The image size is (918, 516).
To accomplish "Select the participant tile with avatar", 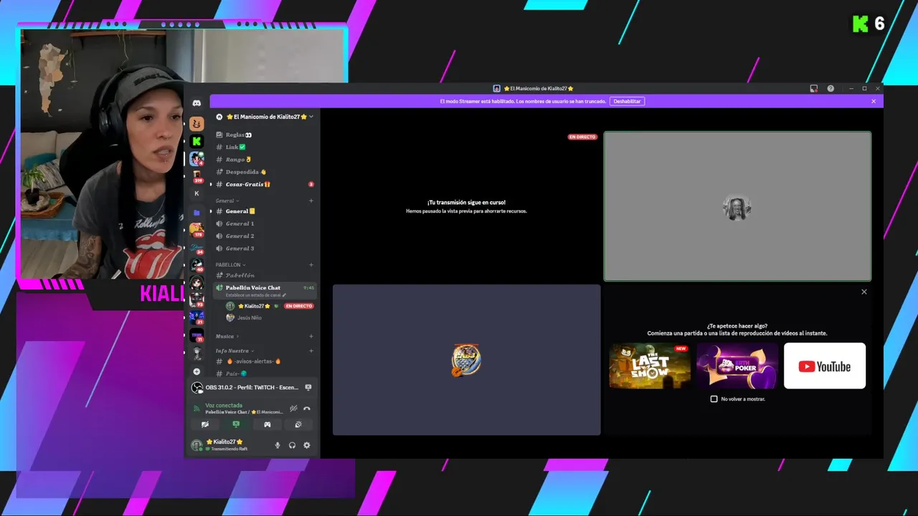I will click(737, 206).
